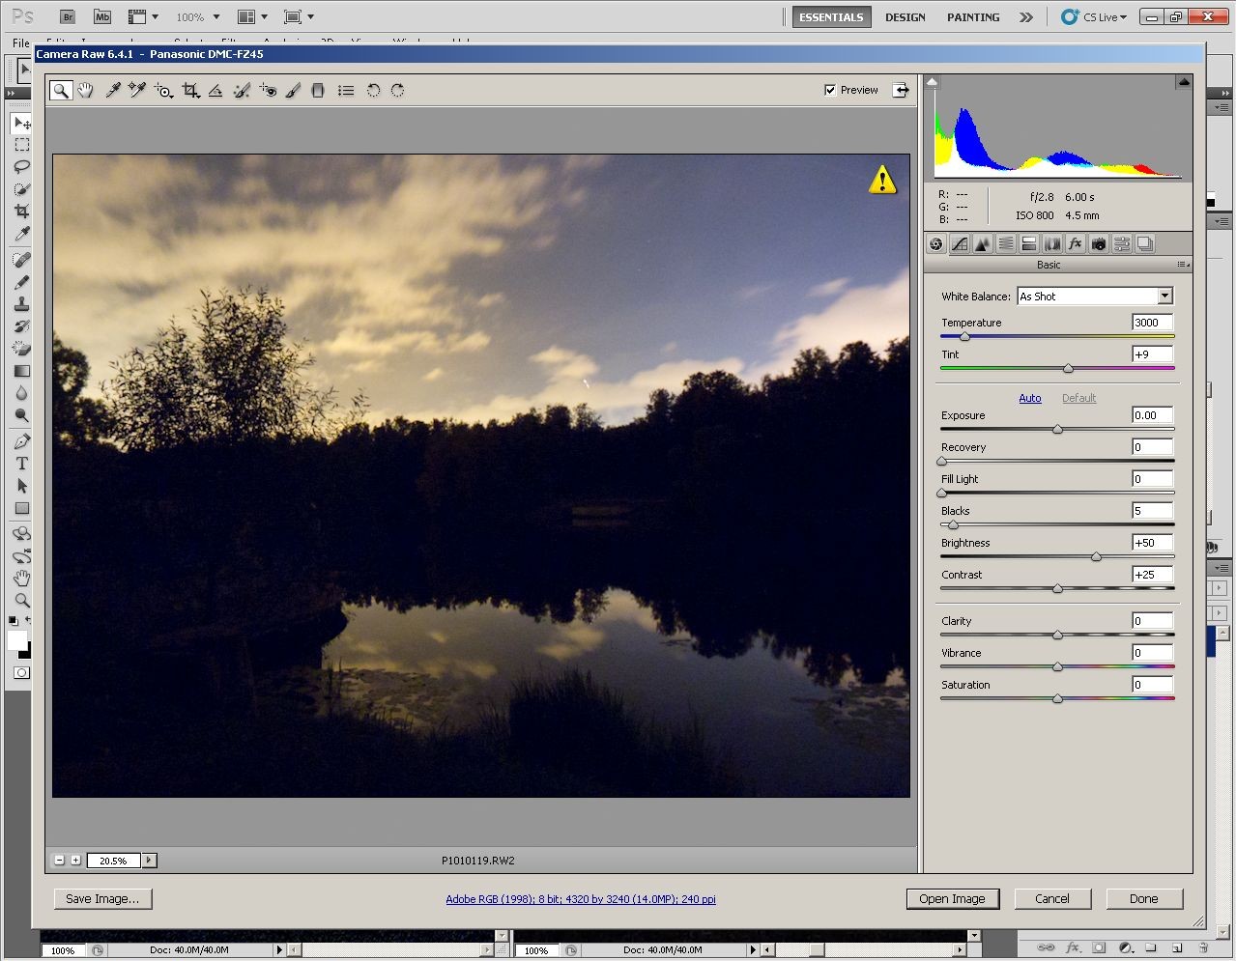1236x961 pixels.
Task: Select the Lasso tool in Photoshop toolbox
Action: (21, 166)
